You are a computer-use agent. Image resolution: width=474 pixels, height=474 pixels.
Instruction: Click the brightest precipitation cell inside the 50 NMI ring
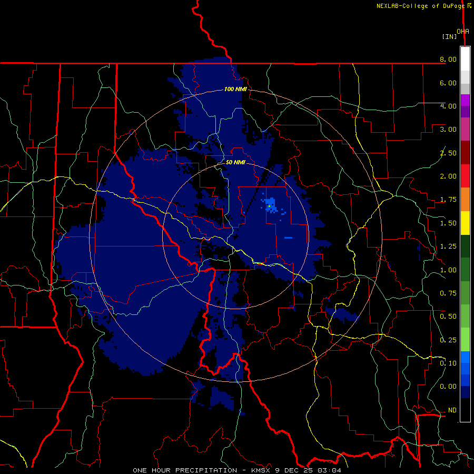pos(269,206)
